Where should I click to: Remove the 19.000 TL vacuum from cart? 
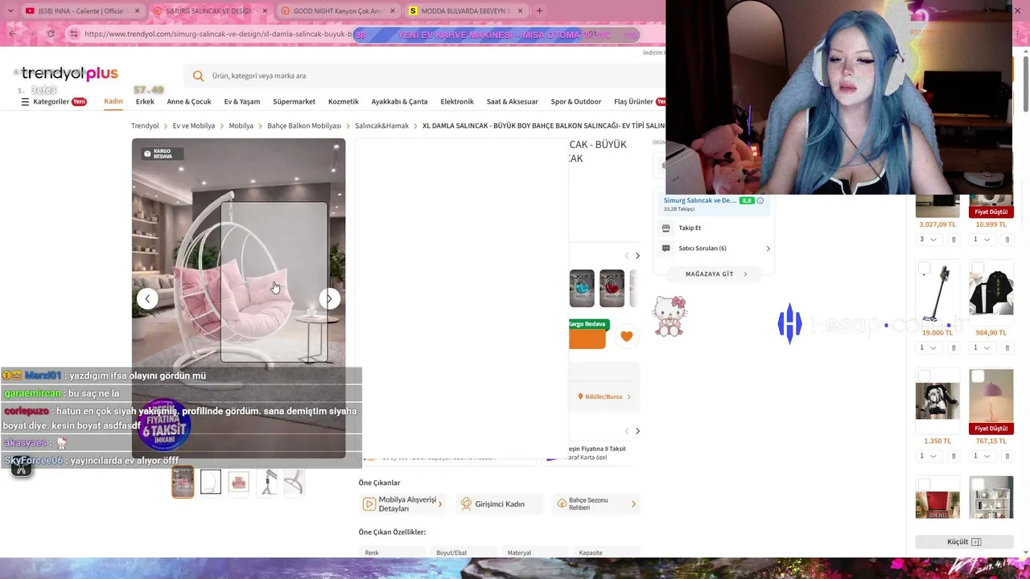coord(954,348)
